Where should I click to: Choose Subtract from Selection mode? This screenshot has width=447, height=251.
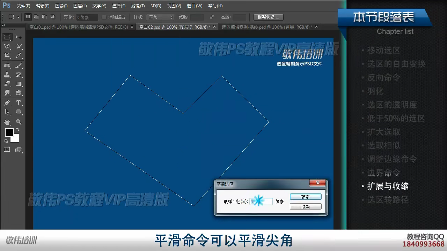44,17
